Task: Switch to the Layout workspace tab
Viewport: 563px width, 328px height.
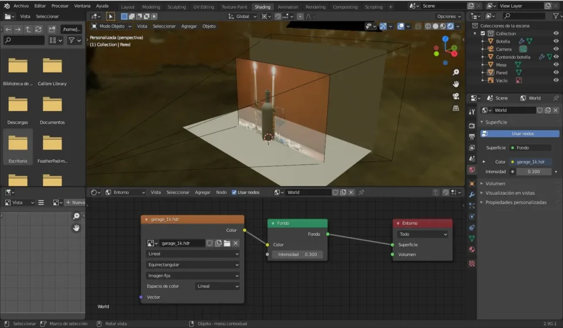Action: (128, 7)
